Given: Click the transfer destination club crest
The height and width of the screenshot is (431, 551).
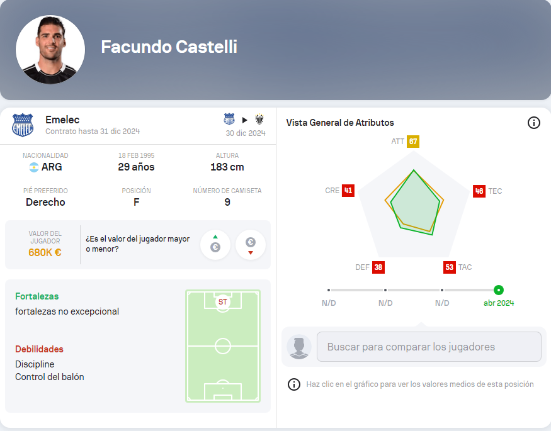Looking at the screenshot, I should point(259,120).
